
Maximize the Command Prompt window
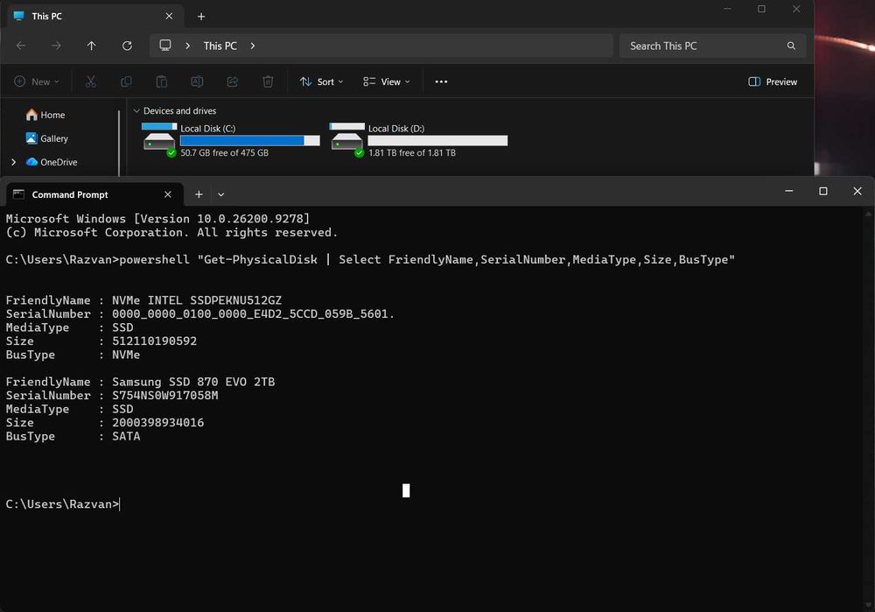823,191
